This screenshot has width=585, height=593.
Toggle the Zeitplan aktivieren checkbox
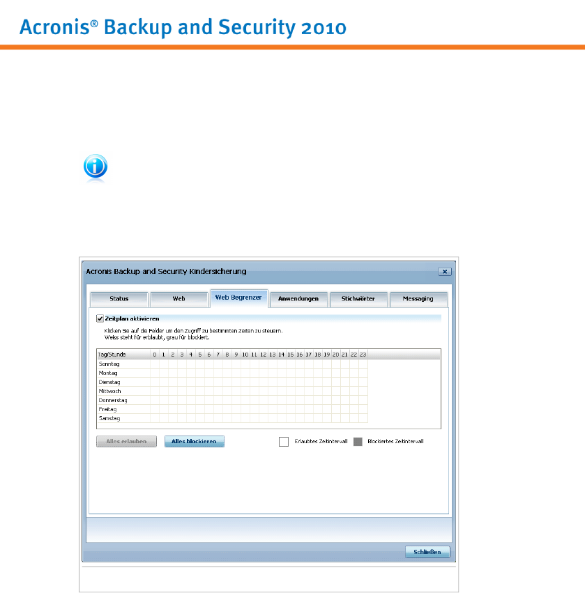pyautogui.click(x=100, y=318)
